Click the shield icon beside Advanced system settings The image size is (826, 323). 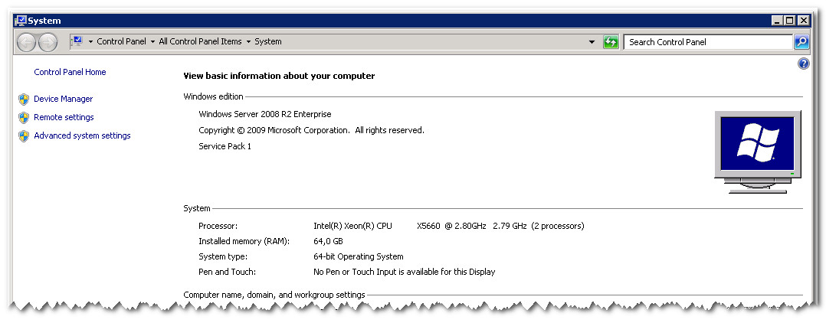point(24,136)
